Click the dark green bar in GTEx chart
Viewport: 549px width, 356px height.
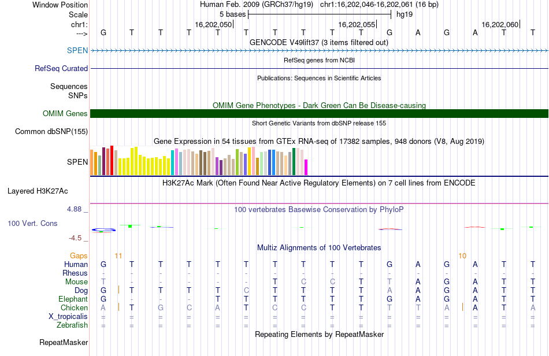(294, 162)
